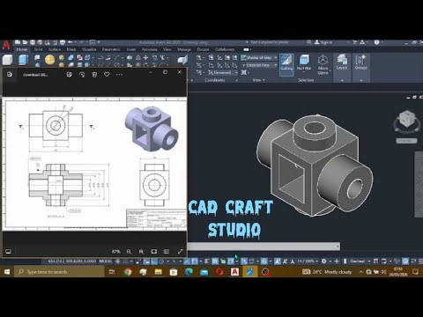Switch to the Home ribbon tab
Image resolution: width=423 pixels, height=317 pixels.
[x=22, y=49]
